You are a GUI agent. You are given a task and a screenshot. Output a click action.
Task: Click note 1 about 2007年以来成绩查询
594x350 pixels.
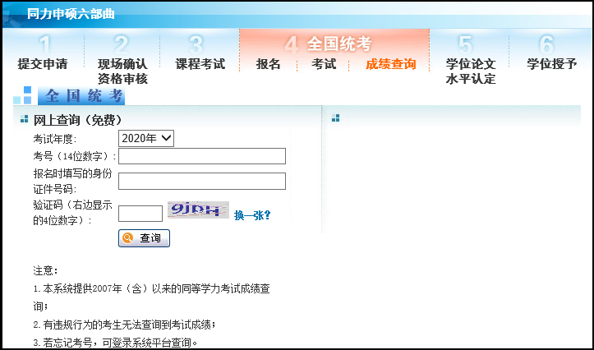tap(151, 297)
